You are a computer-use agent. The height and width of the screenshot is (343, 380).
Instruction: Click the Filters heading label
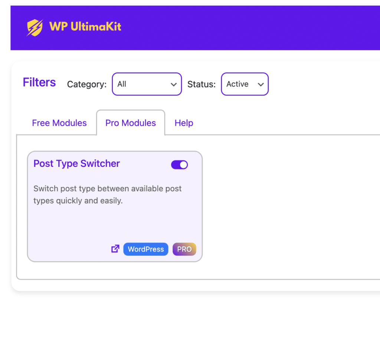(39, 82)
